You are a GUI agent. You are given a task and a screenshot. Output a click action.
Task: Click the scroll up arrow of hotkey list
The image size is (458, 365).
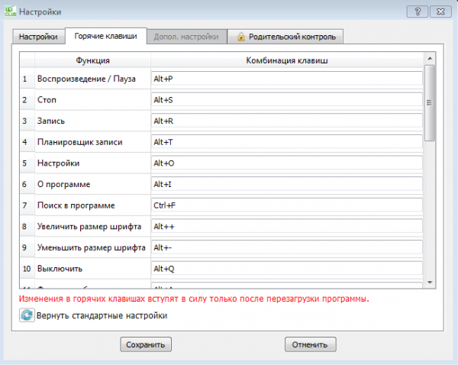(430, 58)
